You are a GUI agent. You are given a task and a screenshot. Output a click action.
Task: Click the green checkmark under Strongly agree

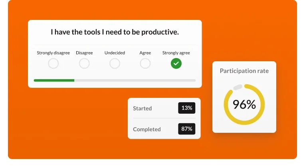coord(176,63)
